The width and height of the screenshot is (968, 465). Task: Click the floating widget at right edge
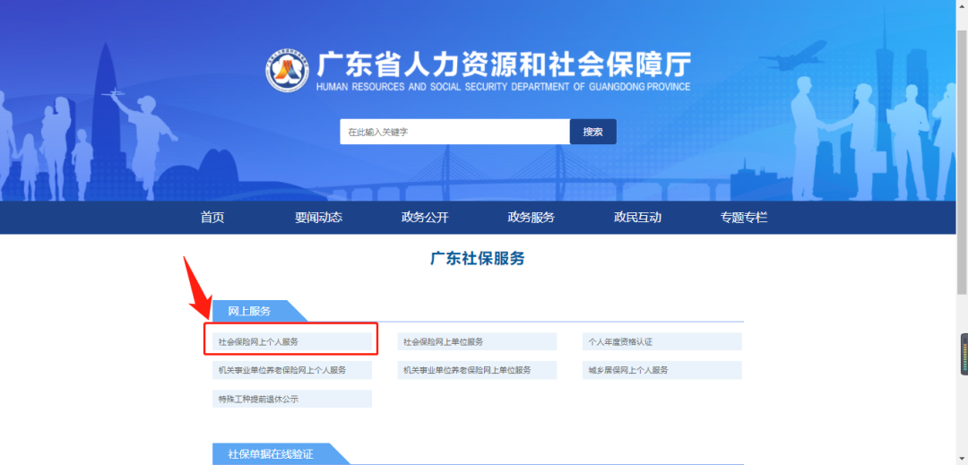tap(964, 354)
